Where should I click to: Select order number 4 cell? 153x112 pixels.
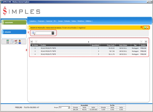pos(35,54)
